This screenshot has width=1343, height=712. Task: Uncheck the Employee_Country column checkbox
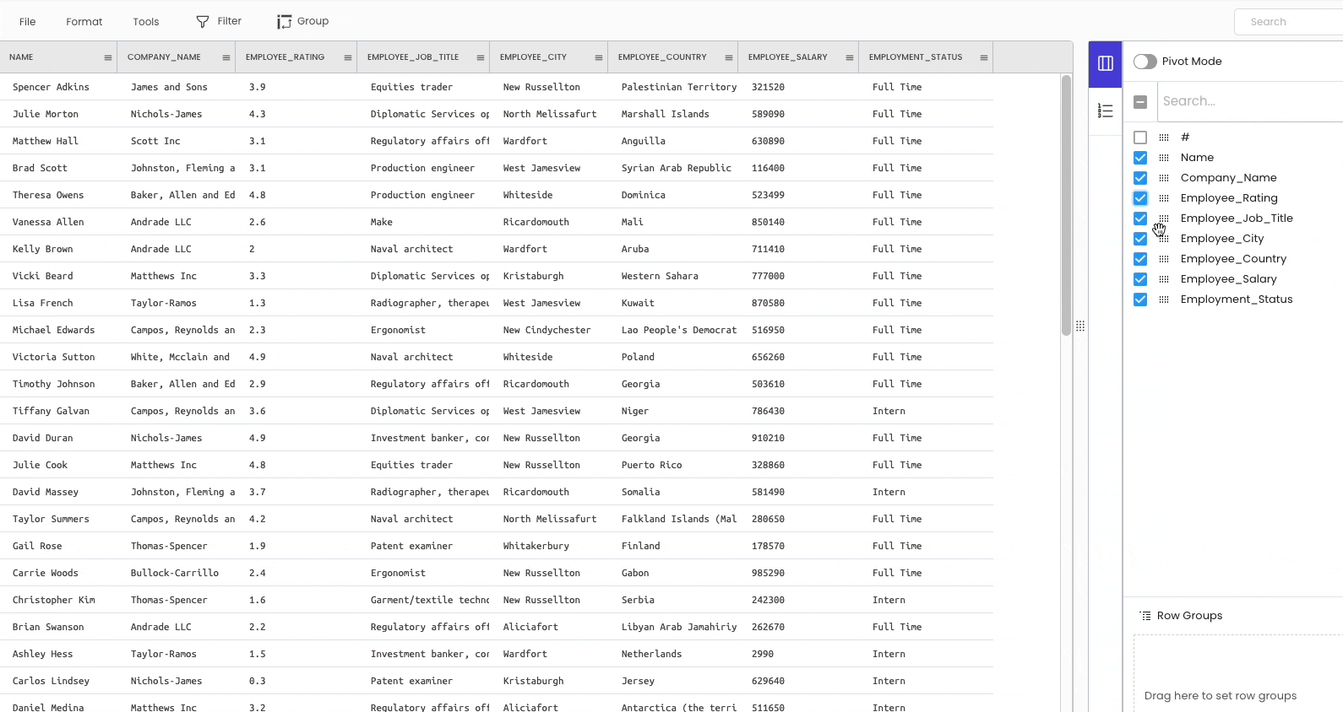pyautogui.click(x=1140, y=259)
